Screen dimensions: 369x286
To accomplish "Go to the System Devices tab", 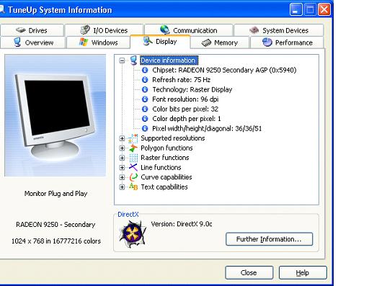I will [x=279, y=30].
